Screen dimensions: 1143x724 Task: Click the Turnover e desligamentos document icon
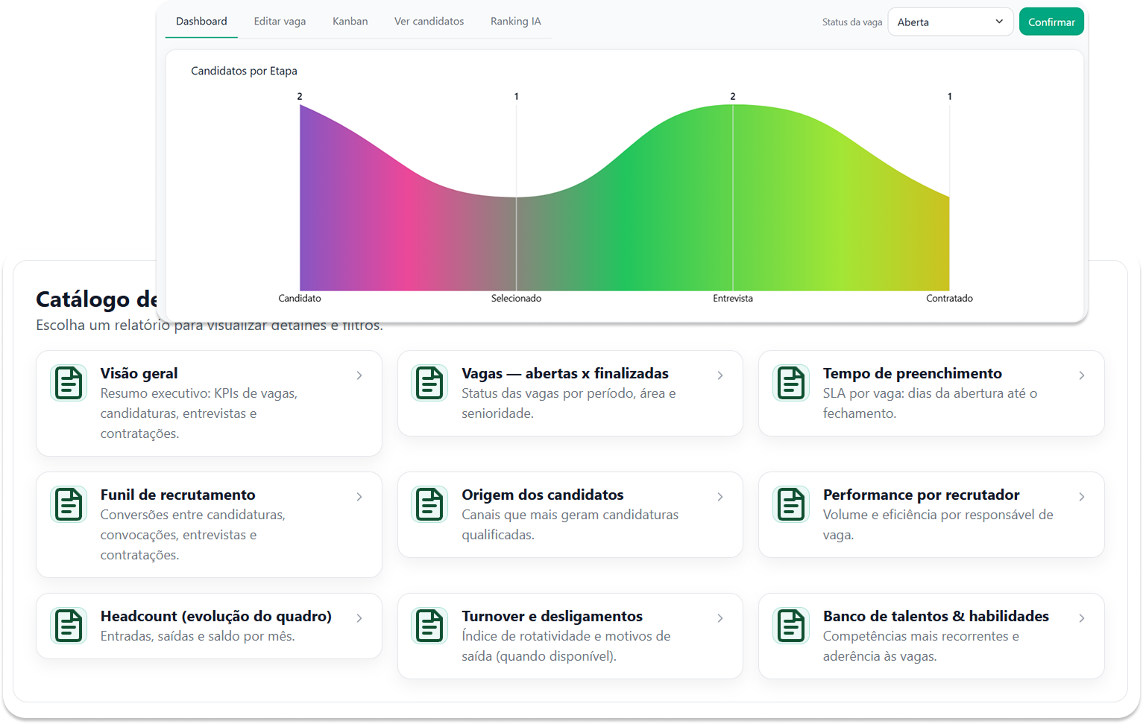pyautogui.click(x=429, y=626)
